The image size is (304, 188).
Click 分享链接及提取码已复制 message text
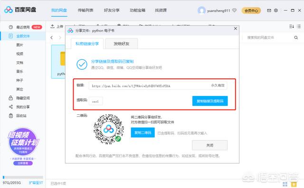112,61
